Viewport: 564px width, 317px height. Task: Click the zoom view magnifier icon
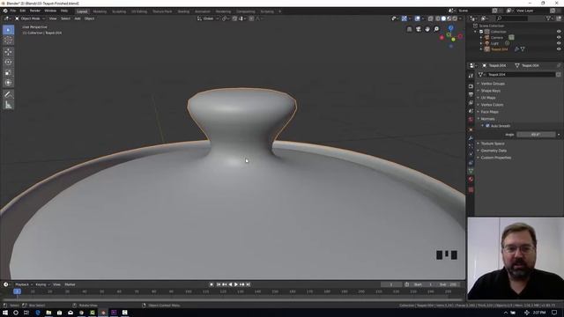coord(436,29)
